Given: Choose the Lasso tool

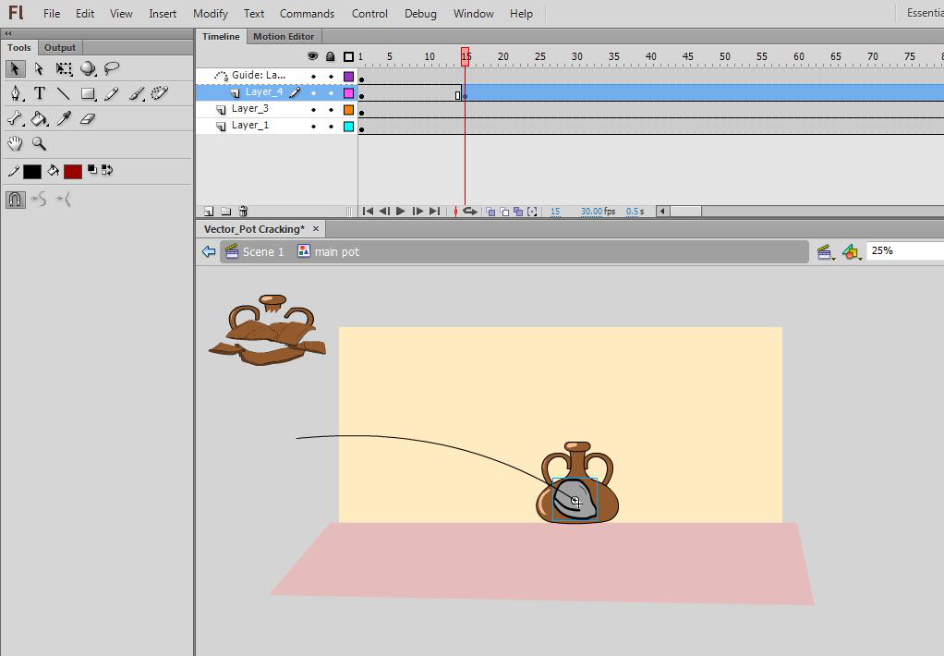Looking at the screenshot, I should pyautogui.click(x=112, y=69).
